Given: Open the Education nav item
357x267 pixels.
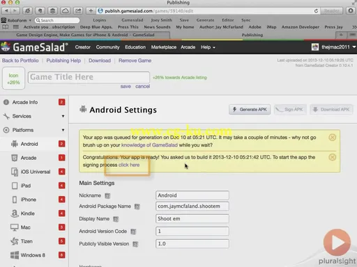Looking at the screenshot, I should coord(135,47).
